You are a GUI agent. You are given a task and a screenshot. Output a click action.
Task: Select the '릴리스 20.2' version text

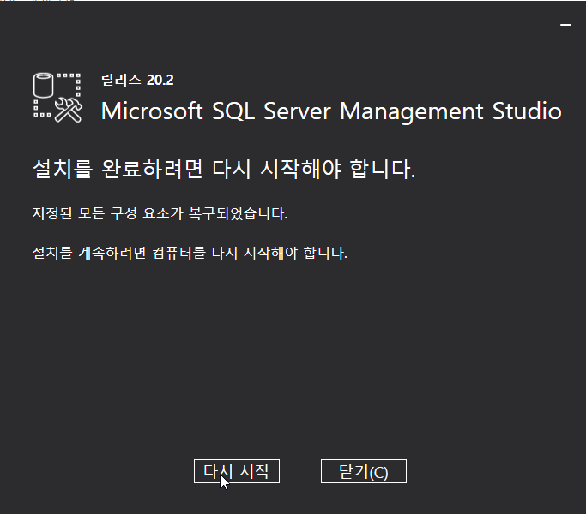[137, 80]
